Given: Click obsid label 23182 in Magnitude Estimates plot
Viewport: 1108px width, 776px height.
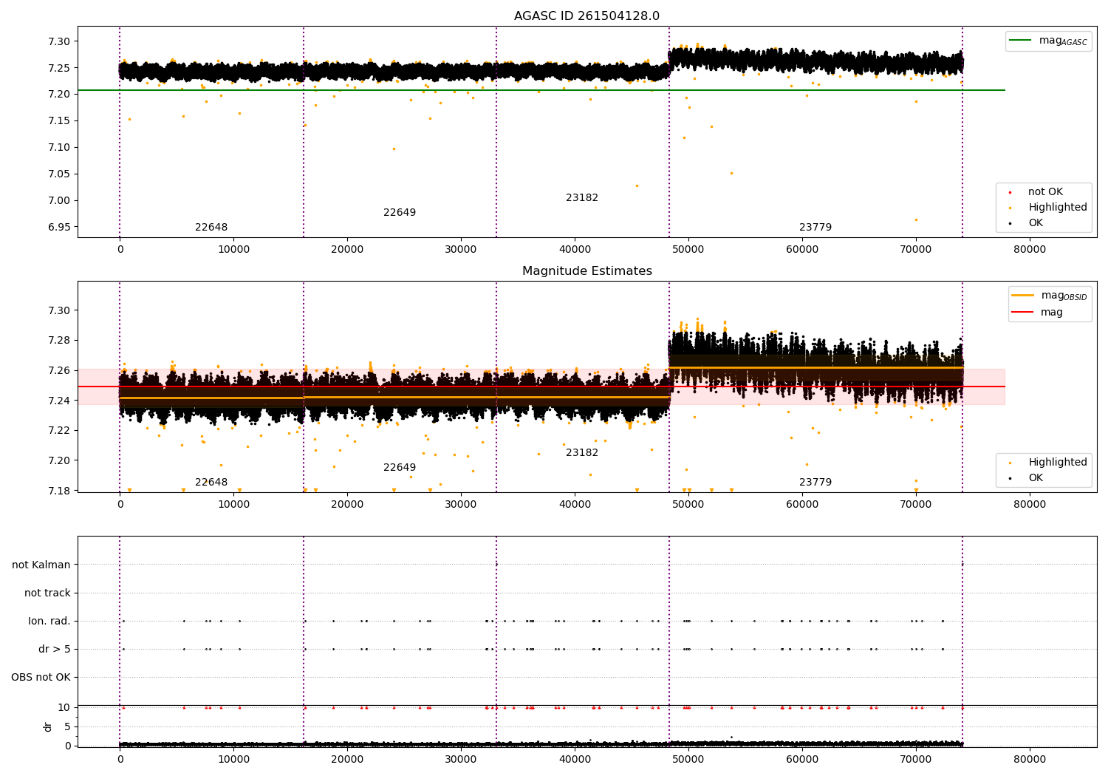Looking at the screenshot, I should [x=582, y=453].
